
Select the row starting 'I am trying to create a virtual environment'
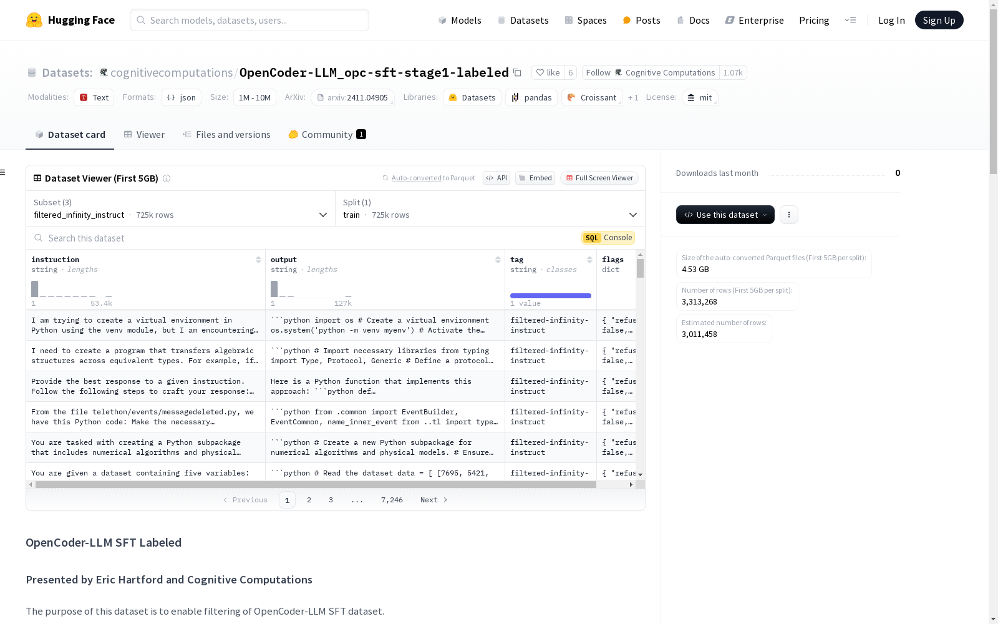[331, 325]
